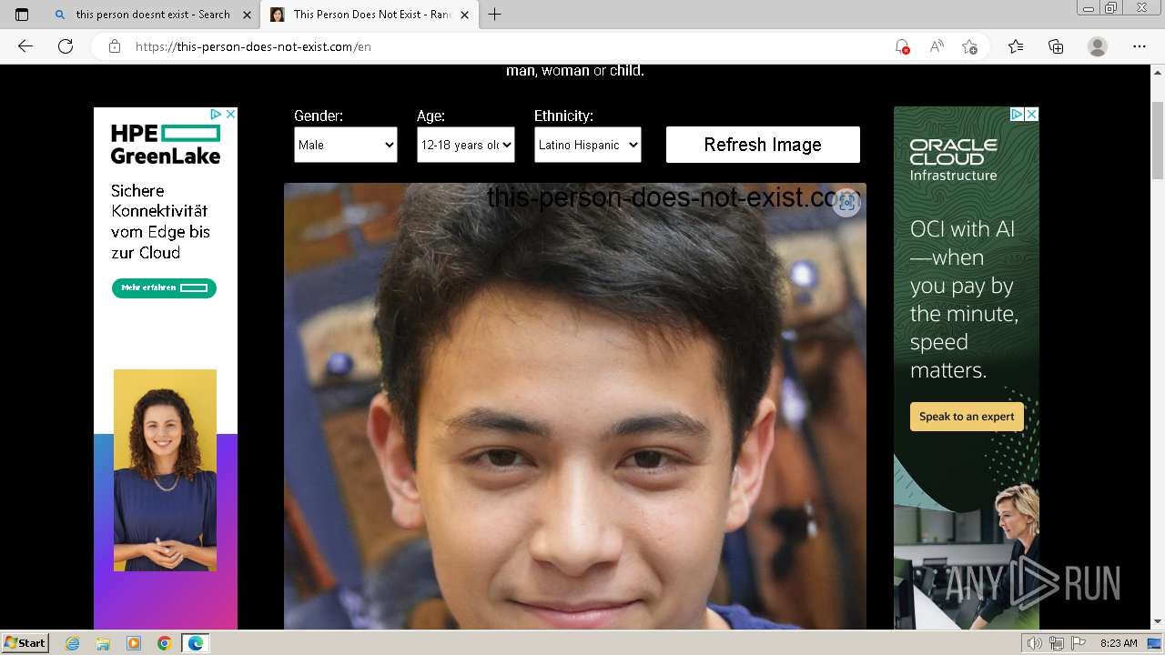1165x655 pixels.
Task: Open Action Center flag in tray
Action: point(1077,643)
